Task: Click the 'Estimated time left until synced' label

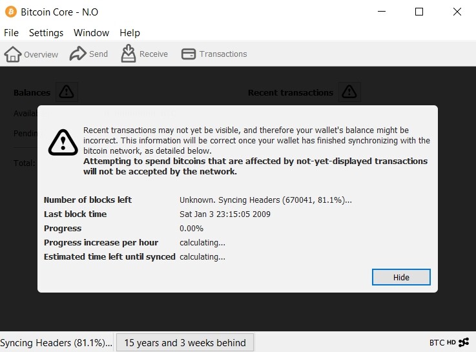Action: point(110,256)
